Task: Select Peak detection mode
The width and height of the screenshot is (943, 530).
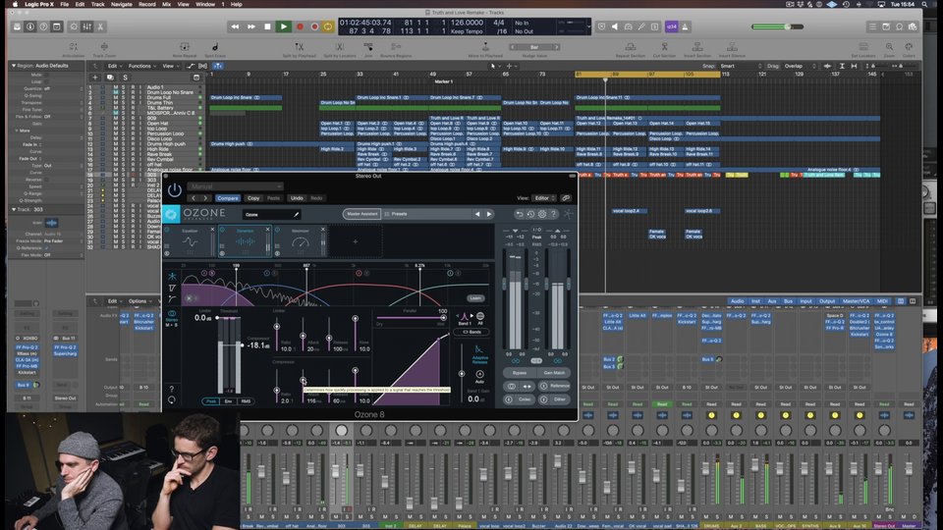Action: tap(210, 400)
